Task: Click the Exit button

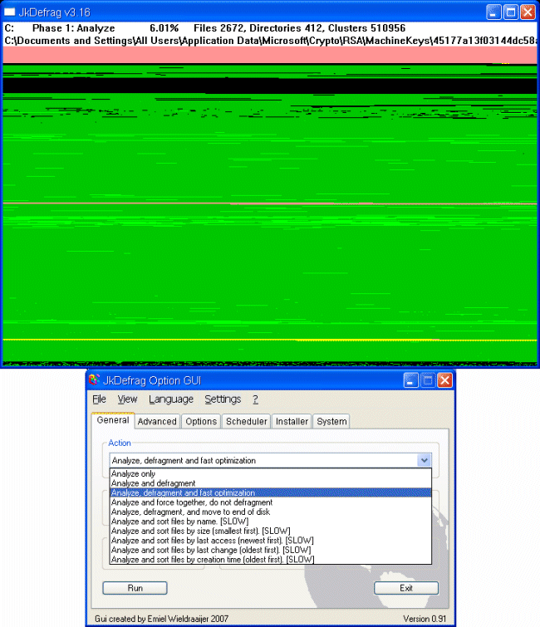Action: [406, 588]
